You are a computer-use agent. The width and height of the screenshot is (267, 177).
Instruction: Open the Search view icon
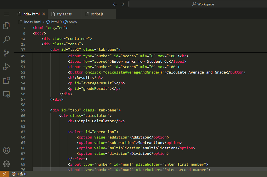6,39
